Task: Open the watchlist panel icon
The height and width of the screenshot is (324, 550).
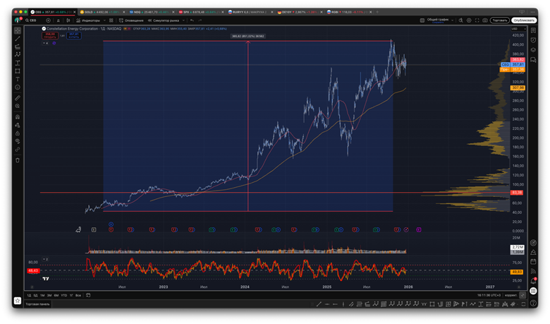Action: pyautogui.click(x=534, y=30)
